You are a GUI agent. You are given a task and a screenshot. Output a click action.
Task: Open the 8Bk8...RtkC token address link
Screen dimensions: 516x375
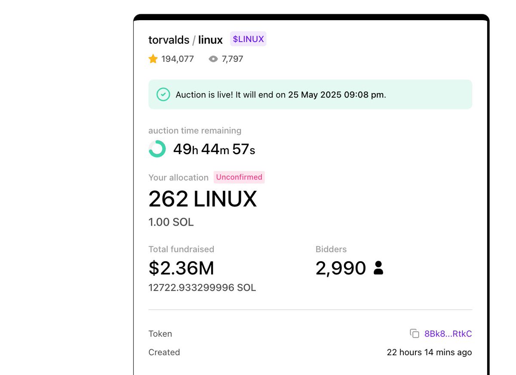point(447,333)
